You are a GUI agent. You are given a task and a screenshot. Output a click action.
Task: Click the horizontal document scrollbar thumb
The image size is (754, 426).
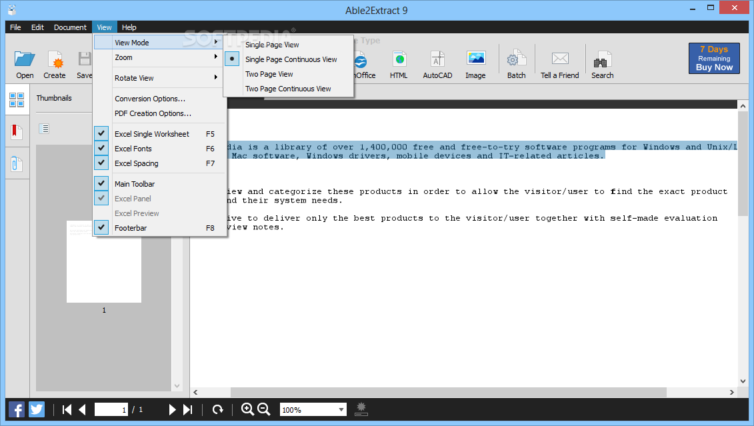pos(448,393)
